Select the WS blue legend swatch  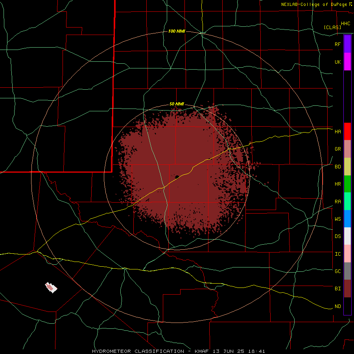[x=347, y=219]
